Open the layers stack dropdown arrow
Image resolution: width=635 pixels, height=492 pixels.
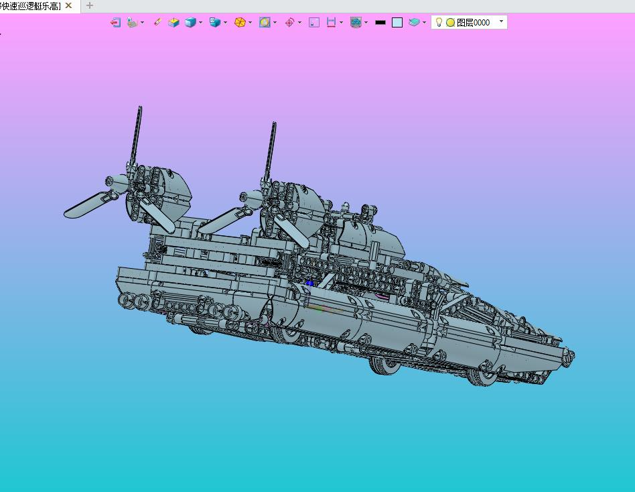(424, 23)
